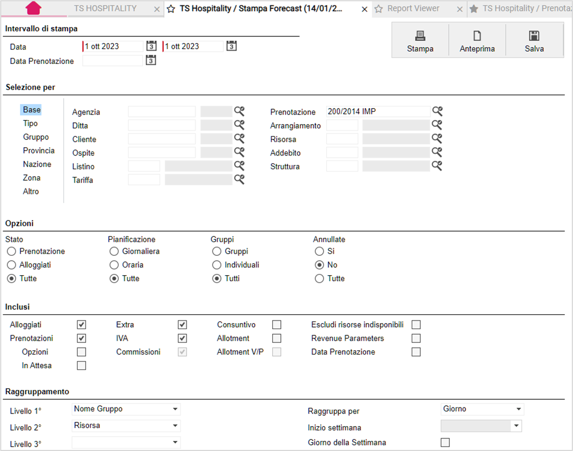Screen dimensions: 573x451
Task: Close the Stampa Forecast tab
Action: coord(364,9)
